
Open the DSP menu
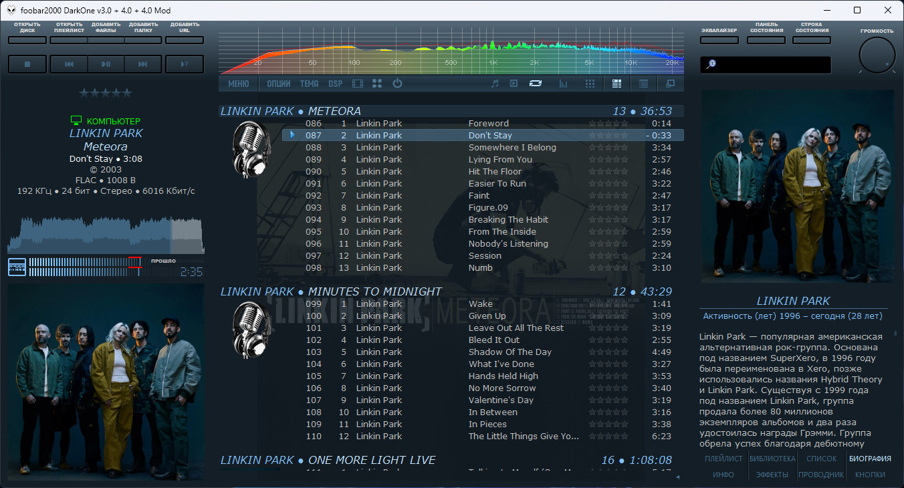tap(335, 84)
